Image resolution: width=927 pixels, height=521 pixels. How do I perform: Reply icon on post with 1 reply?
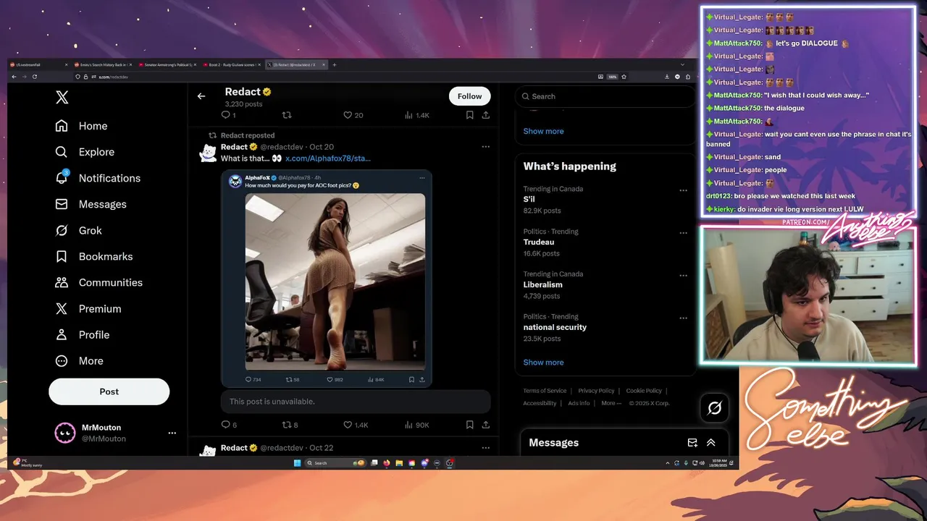[228, 115]
